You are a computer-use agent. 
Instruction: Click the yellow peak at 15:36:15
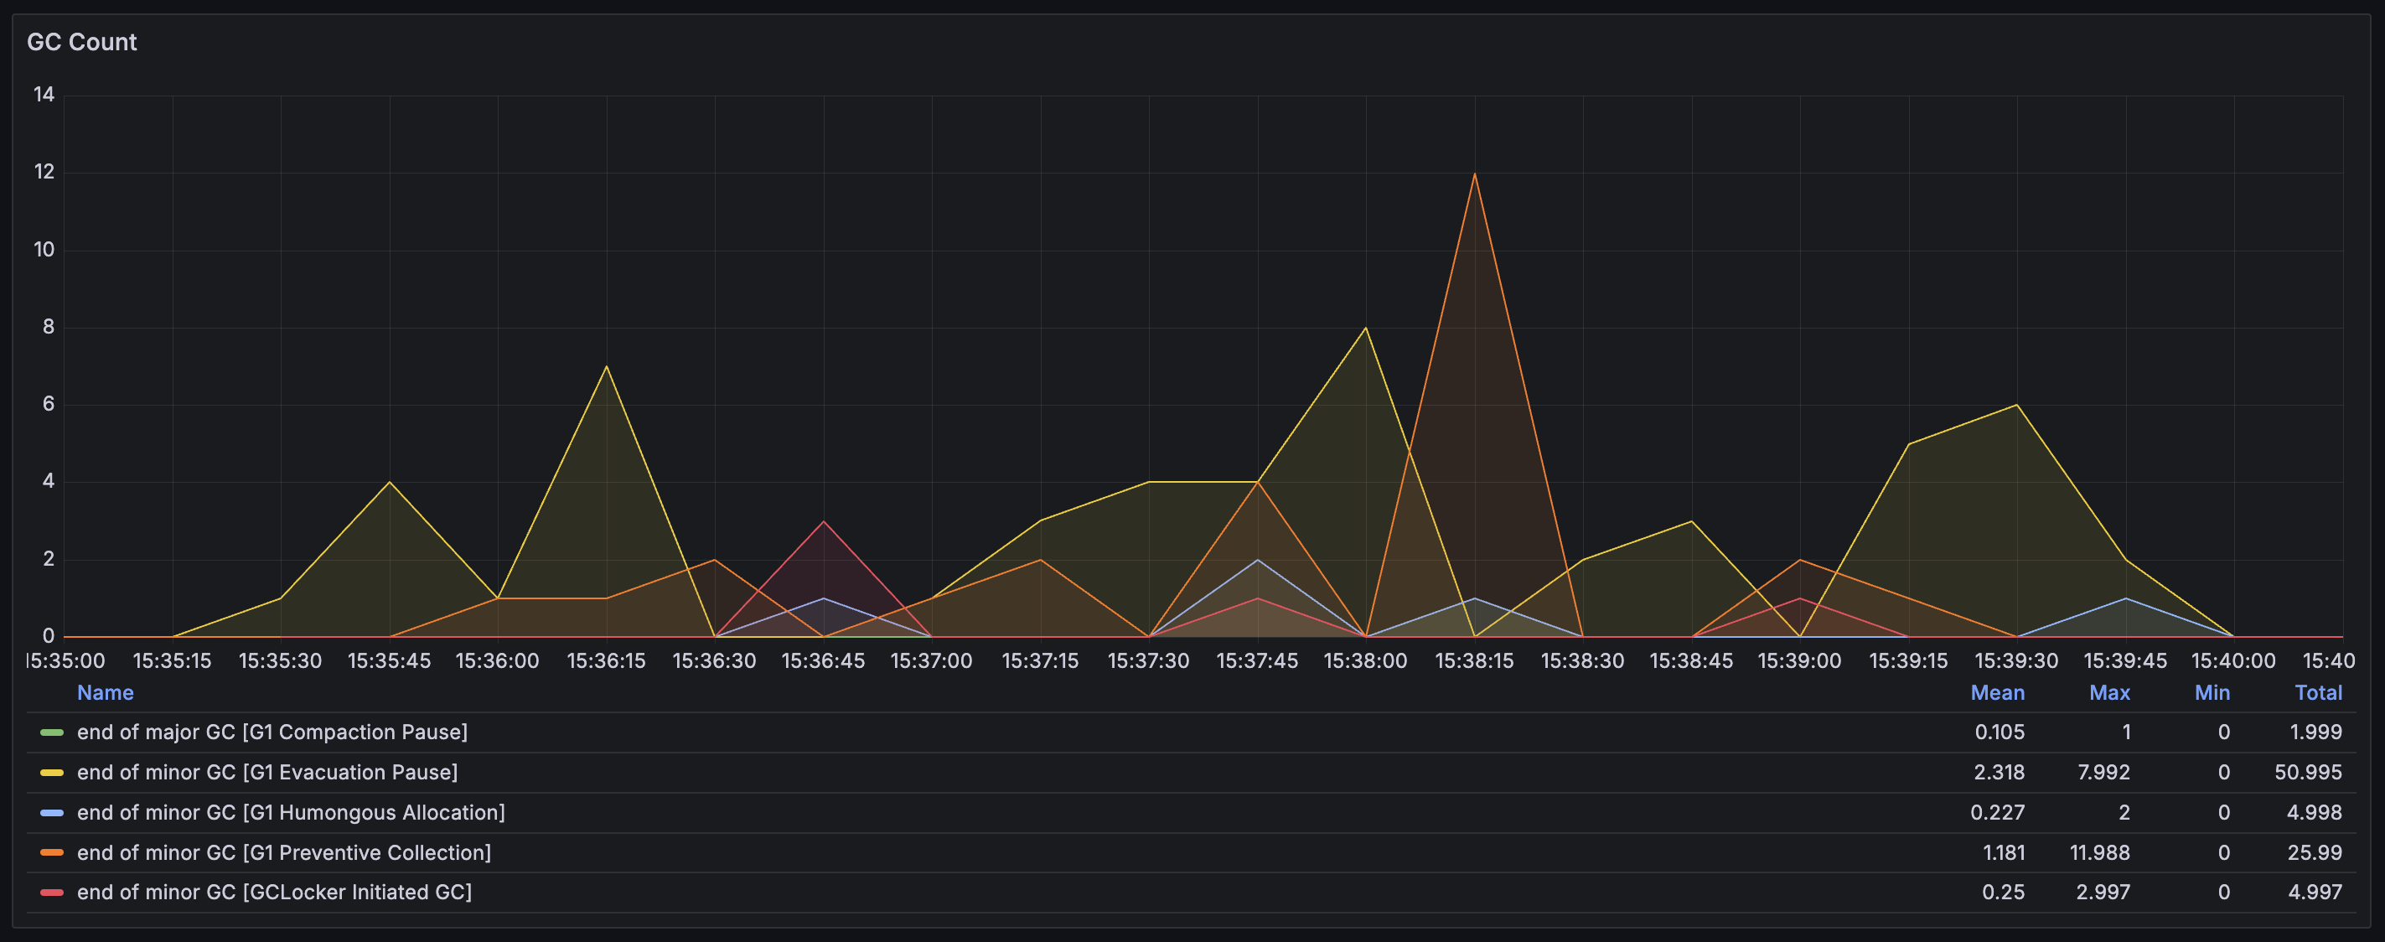pos(607,367)
